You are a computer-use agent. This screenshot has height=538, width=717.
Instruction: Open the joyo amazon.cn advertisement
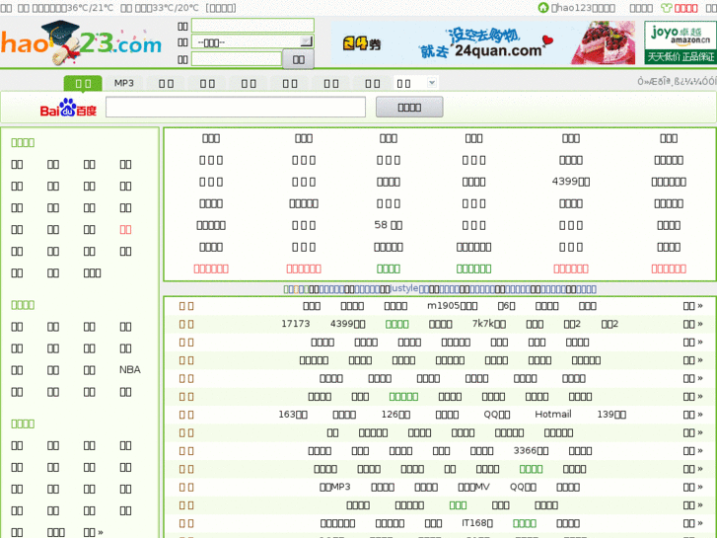pyautogui.click(x=680, y=42)
